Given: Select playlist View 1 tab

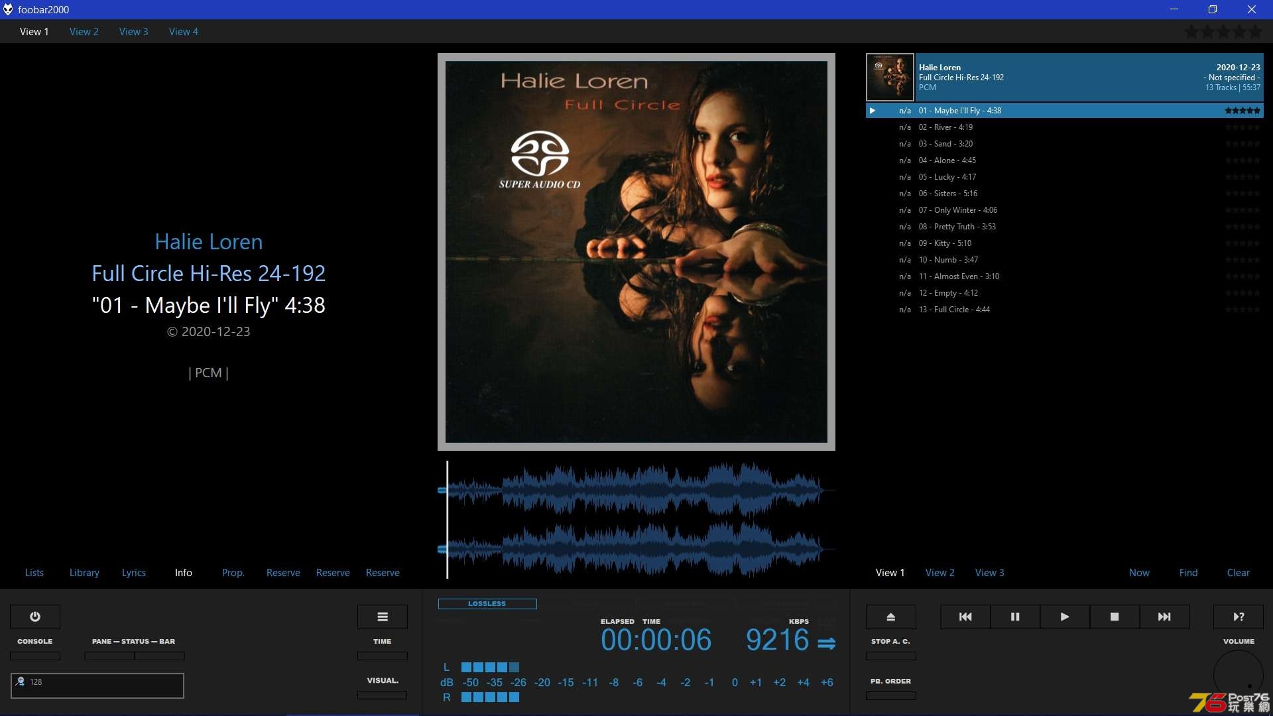Looking at the screenshot, I should [890, 572].
